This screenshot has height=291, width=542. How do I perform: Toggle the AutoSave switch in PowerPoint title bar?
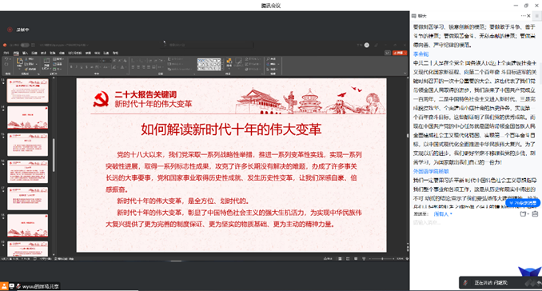point(25,45)
